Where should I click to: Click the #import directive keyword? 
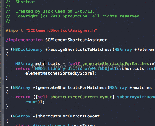coord(14,30)
